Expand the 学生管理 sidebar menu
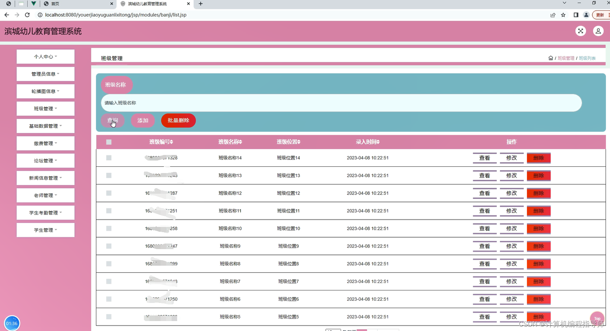Screen dimensions: 610x331 (45, 230)
